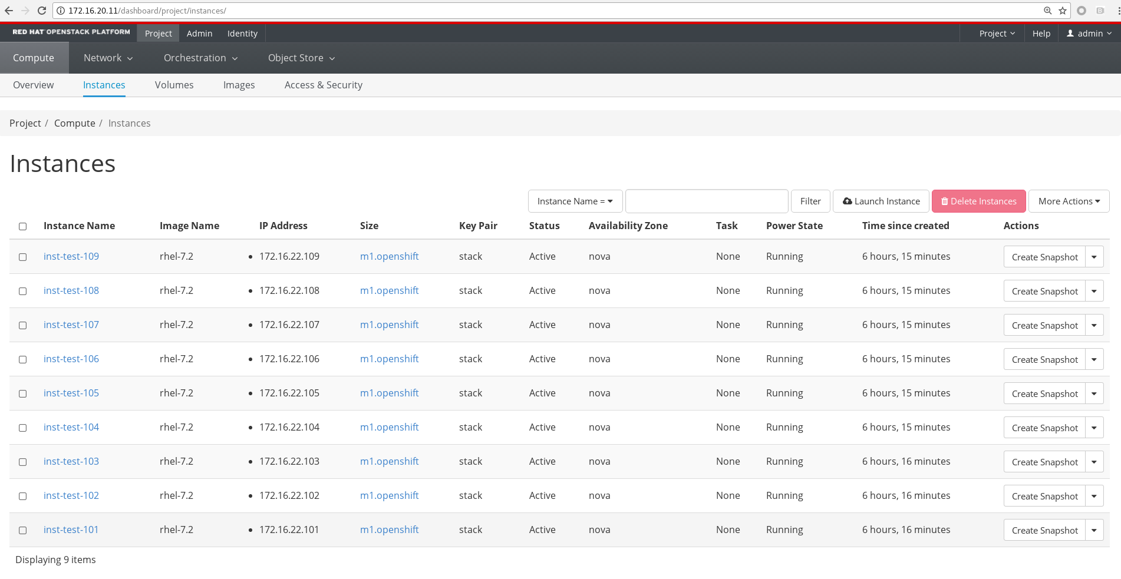Open action arrow for inst-test-106

[1094, 359]
